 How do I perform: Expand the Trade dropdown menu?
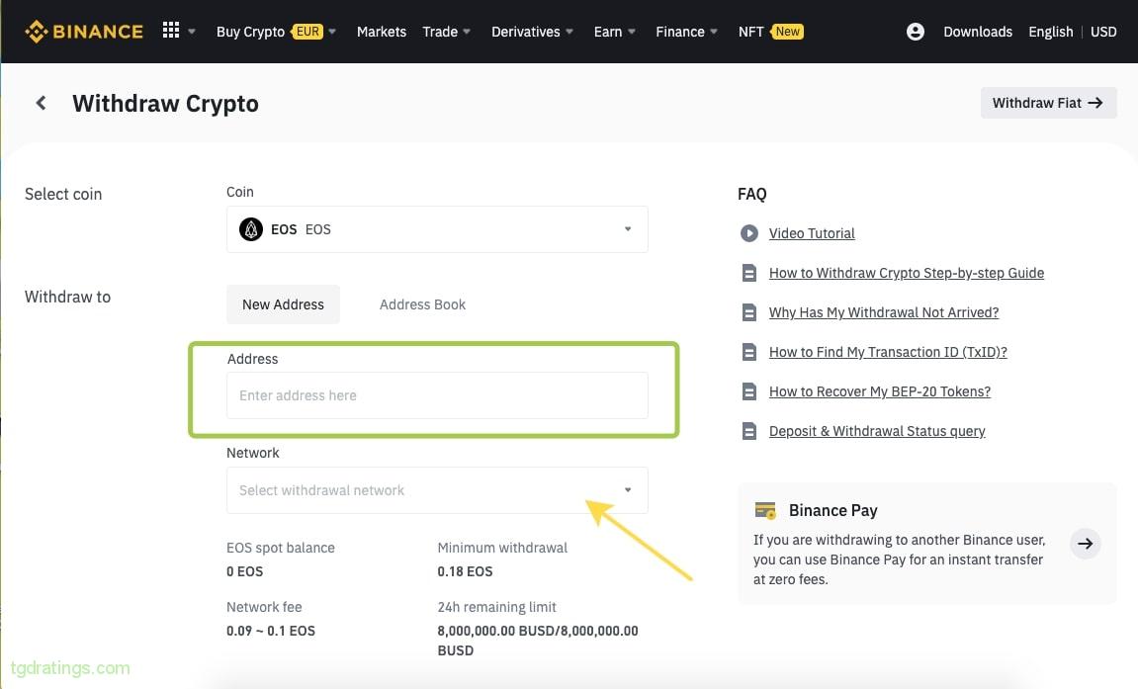(446, 32)
